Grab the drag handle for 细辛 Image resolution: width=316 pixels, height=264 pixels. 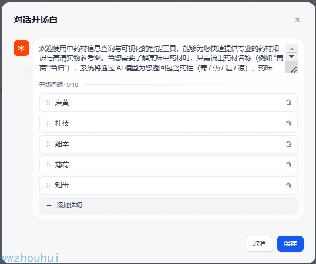coord(48,144)
